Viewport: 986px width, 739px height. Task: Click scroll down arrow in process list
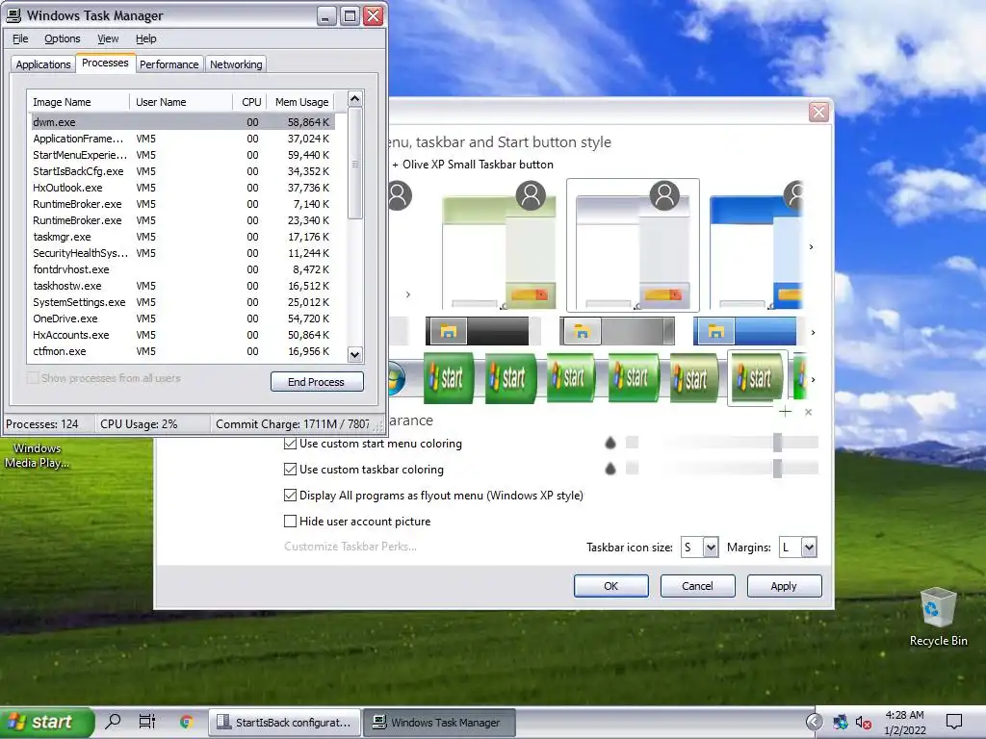pyautogui.click(x=354, y=355)
